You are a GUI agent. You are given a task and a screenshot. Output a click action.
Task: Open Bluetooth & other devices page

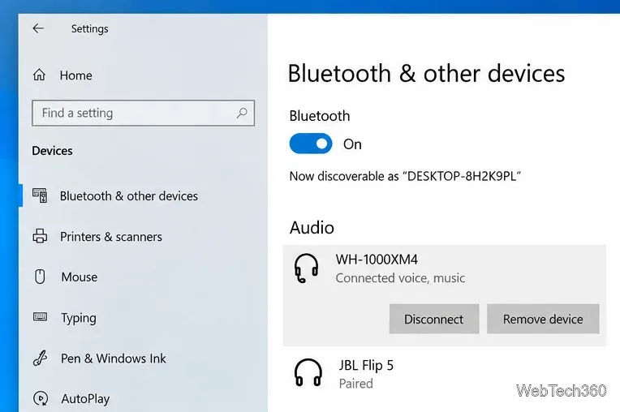(129, 196)
